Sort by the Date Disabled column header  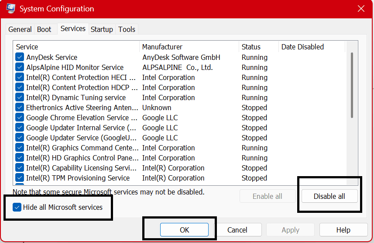point(312,47)
